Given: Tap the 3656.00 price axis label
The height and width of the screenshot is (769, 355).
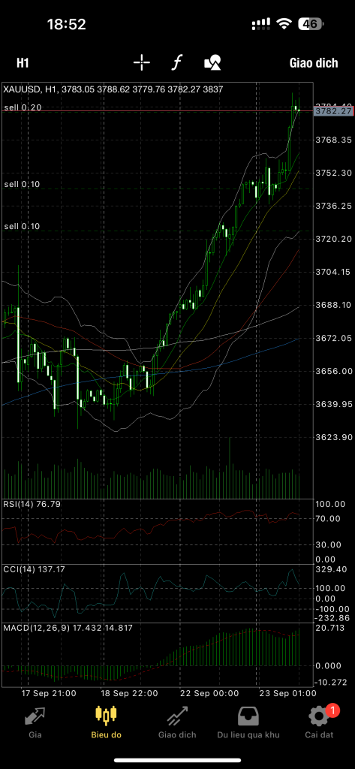Looking at the screenshot, I should click(x=333, y=371).
